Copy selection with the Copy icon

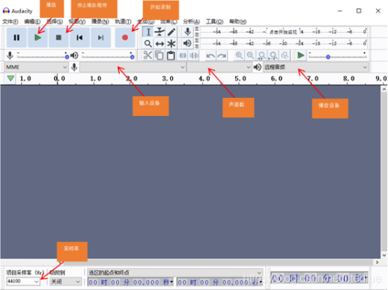point(160,55)
